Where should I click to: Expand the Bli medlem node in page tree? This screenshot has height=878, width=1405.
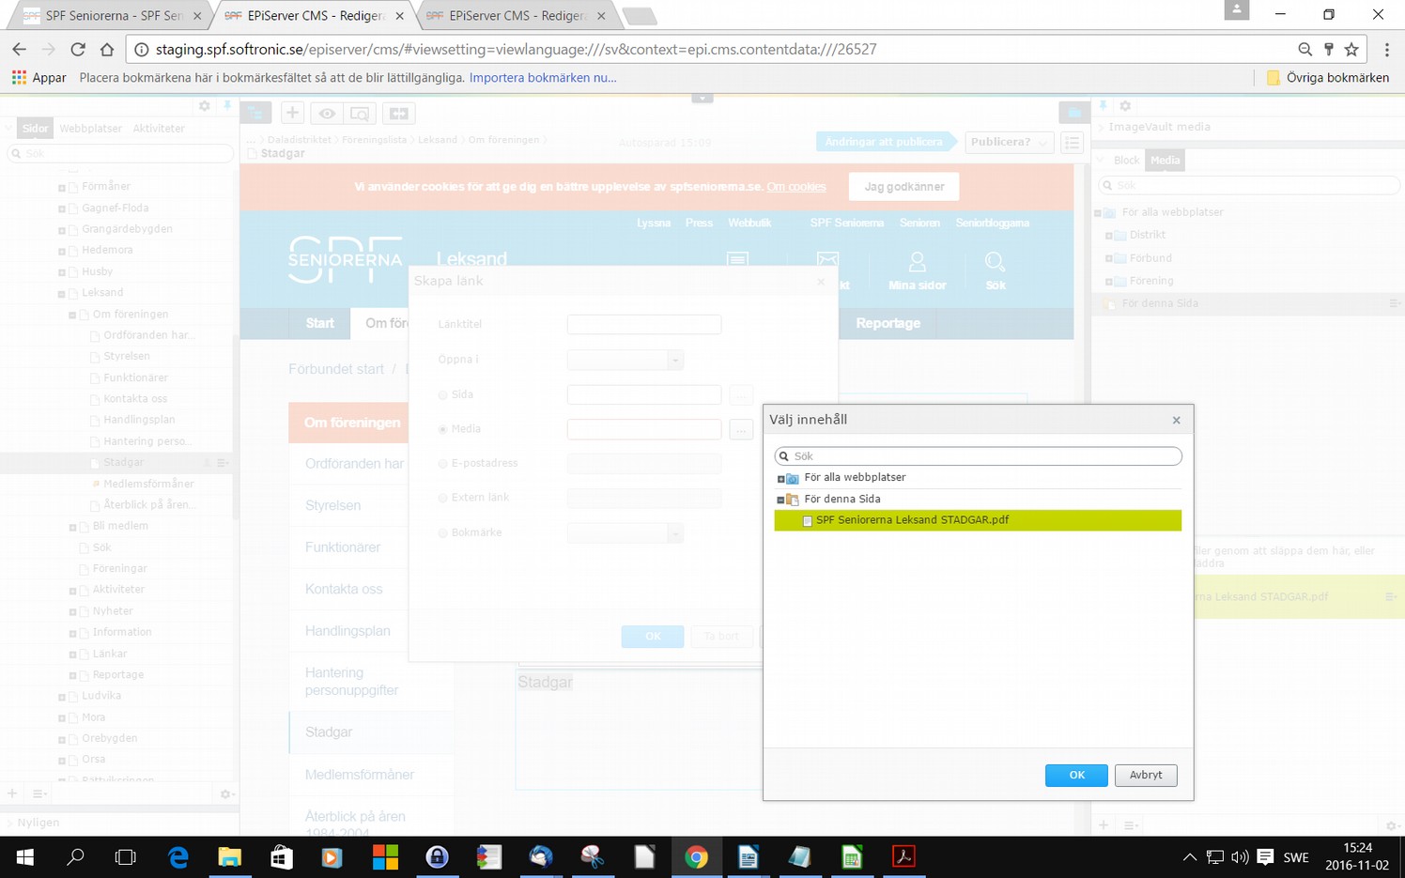pyautogui.click(x=72, y=528)
